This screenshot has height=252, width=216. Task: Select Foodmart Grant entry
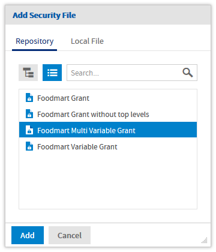(108, 98)
